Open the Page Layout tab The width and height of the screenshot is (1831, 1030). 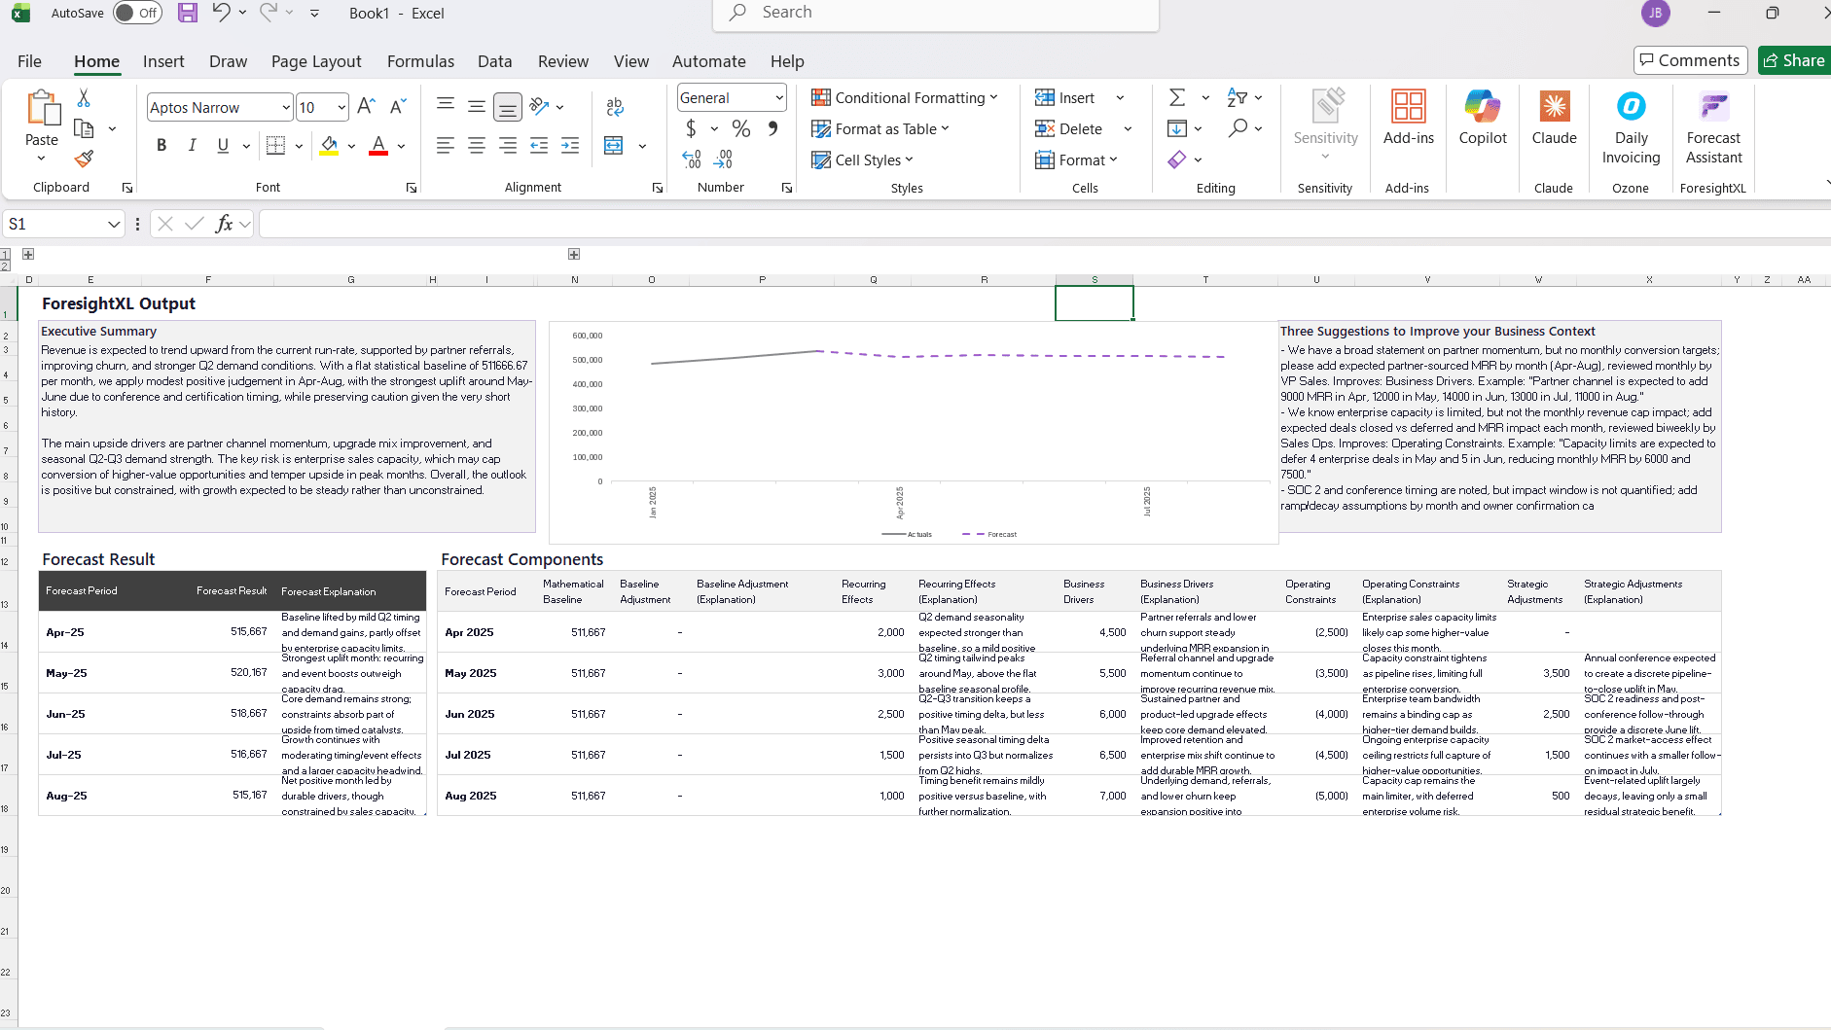[x=316, y=61]
